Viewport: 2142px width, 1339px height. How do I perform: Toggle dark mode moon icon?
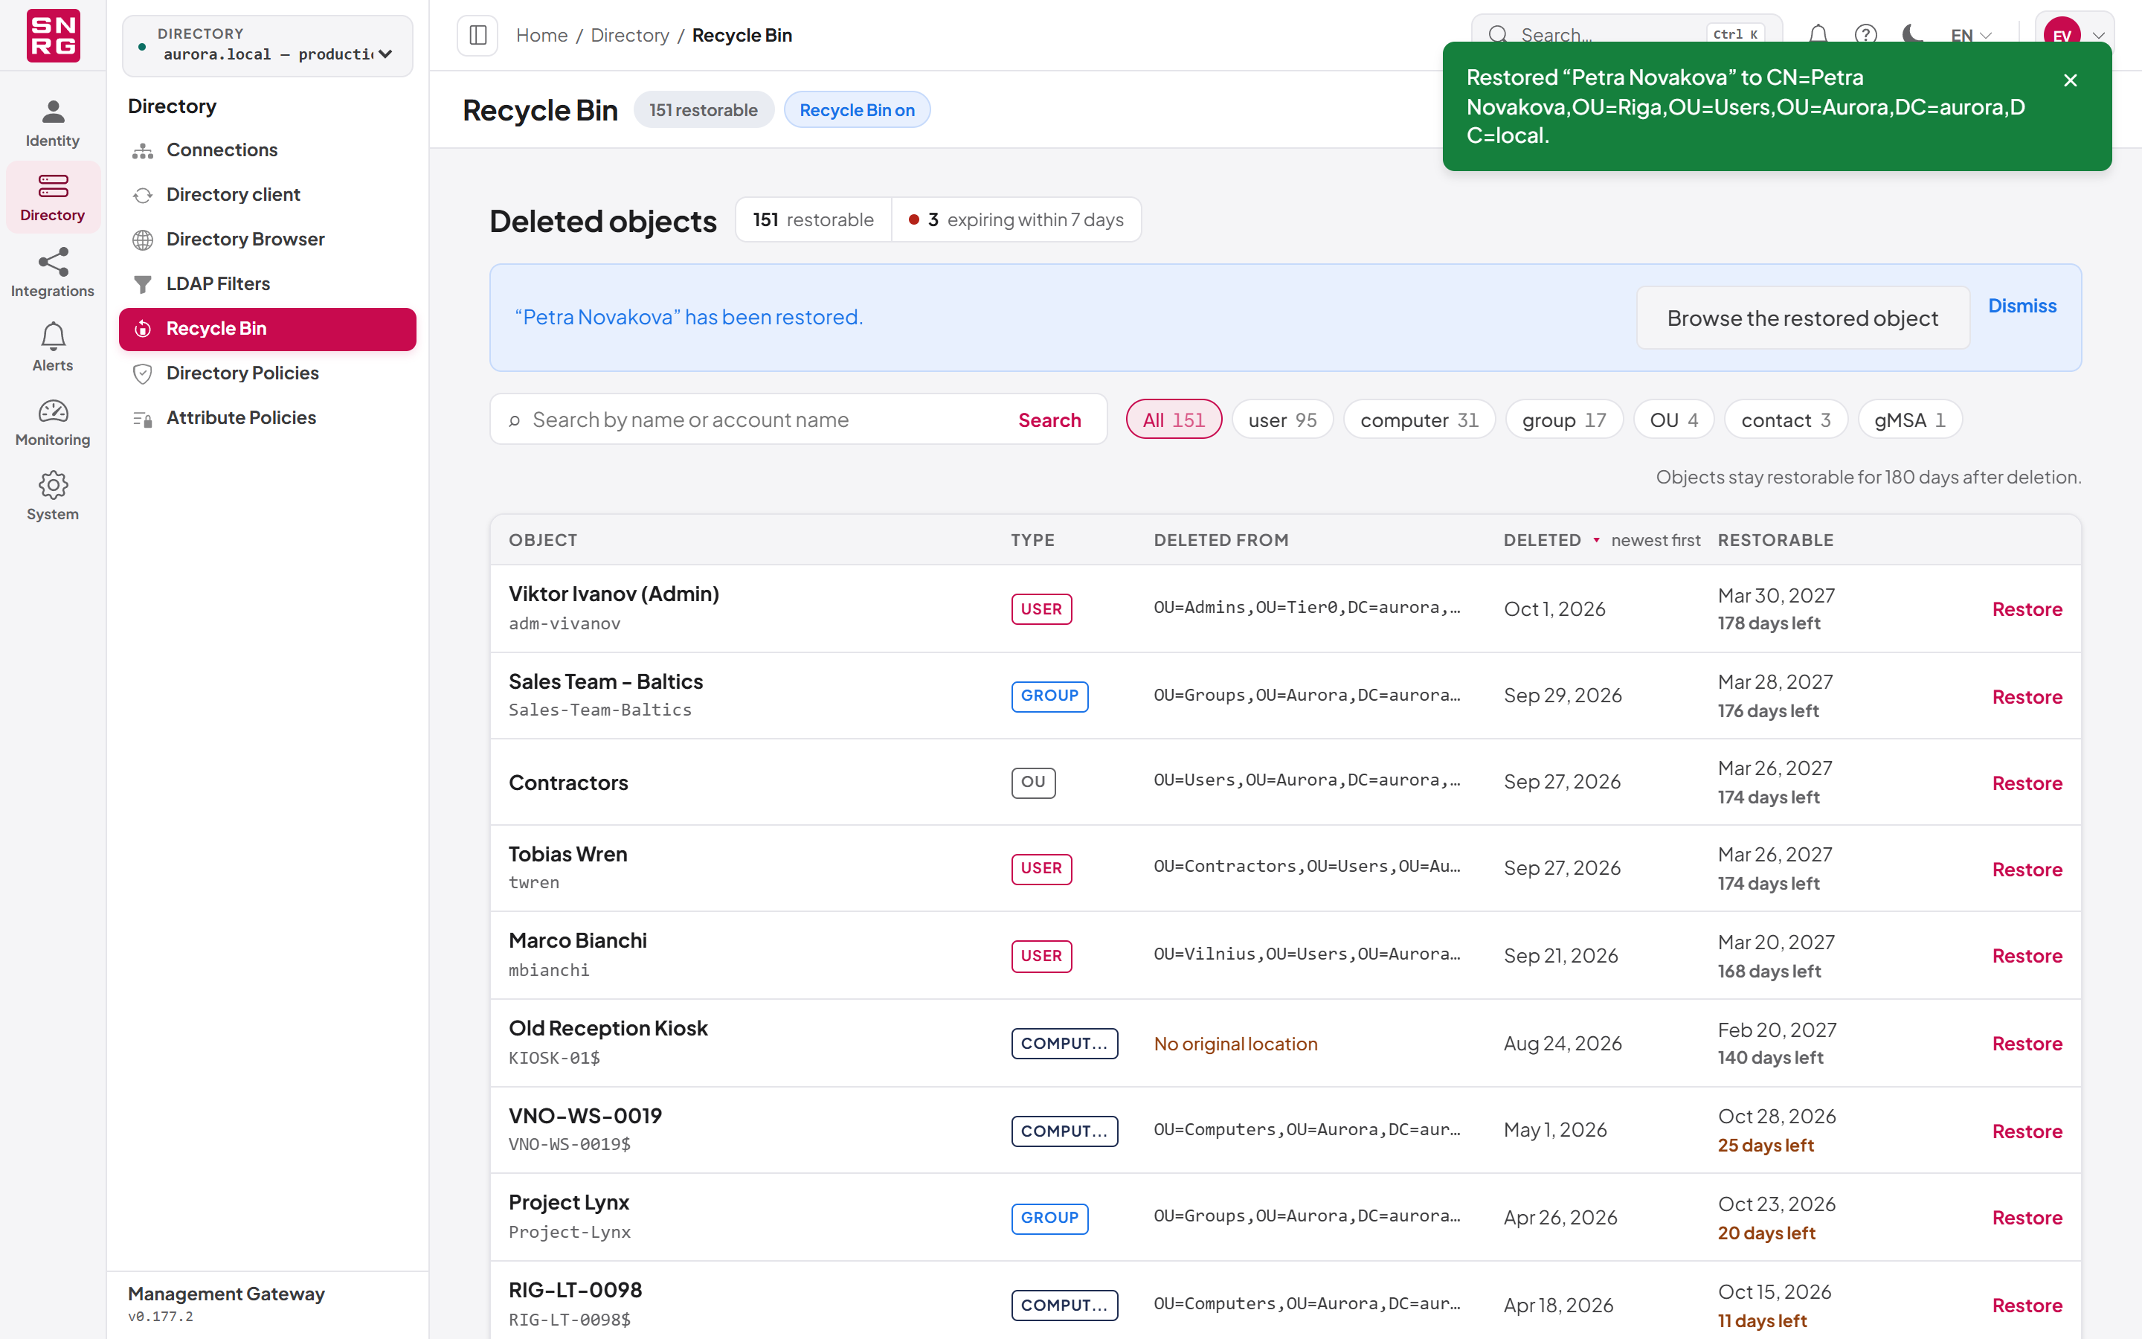[1913, 36]
